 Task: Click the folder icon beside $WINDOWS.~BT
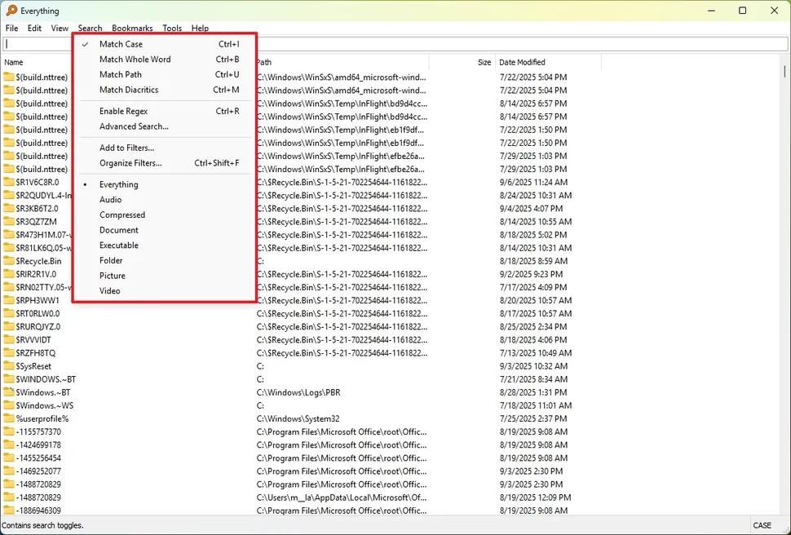(10, 378)
